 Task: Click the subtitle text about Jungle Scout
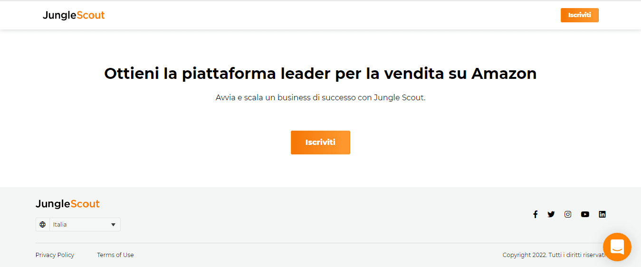tap(320, 98)
